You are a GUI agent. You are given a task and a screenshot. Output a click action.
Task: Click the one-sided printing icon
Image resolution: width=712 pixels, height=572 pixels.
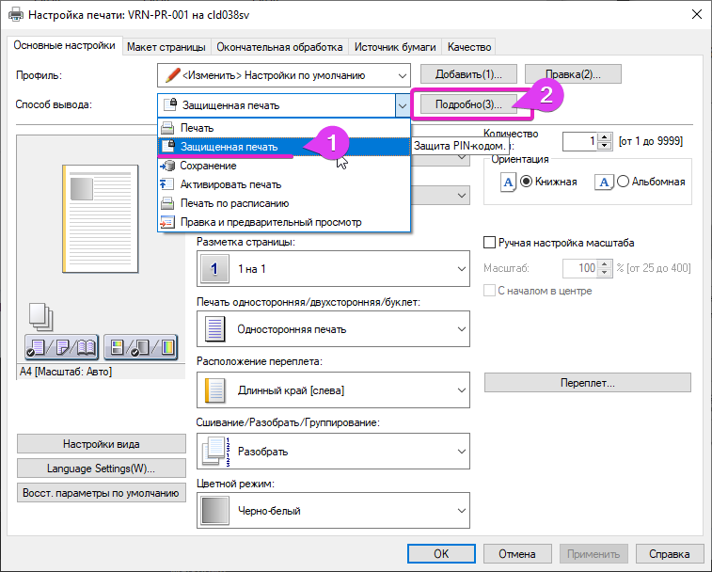coord(214,329)
